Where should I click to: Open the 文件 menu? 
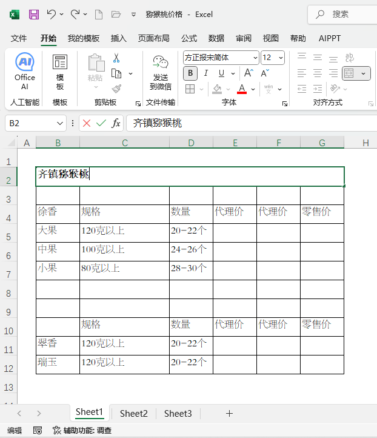(19, 38)
